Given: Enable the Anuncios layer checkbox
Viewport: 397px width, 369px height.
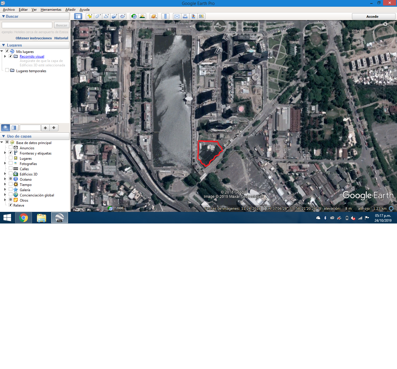Looking at the screenshot, I should click(x=10, y=147).
